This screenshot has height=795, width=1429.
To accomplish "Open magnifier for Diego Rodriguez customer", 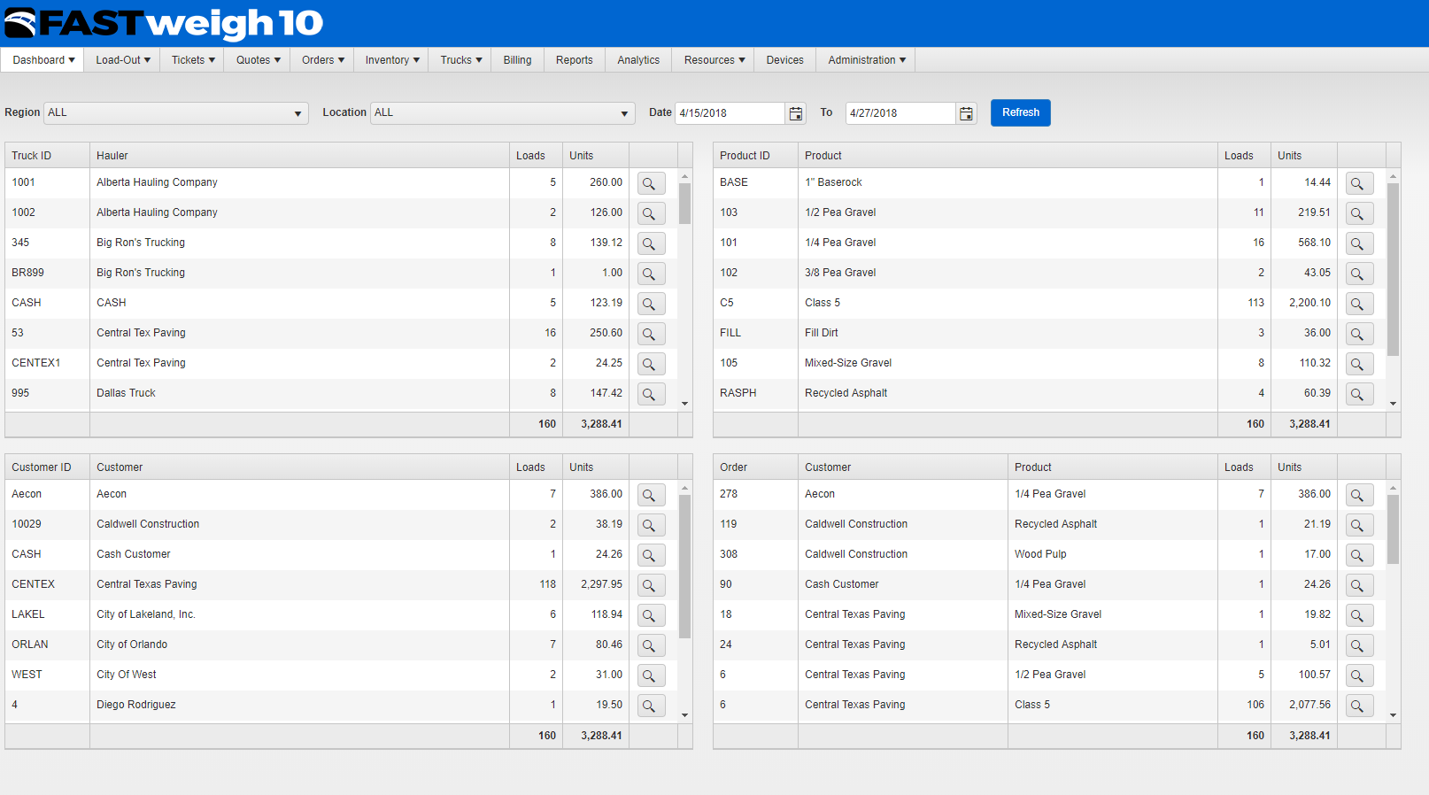I will (x=651, y=706).
